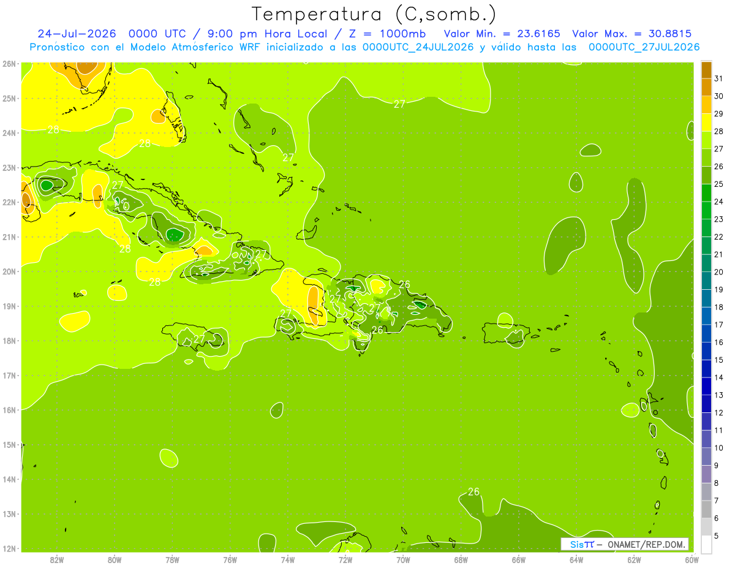This screenshot has width=735, height=568.
Task: Click the 24-Jul-2026 date label
Action: tap(77, 34)
